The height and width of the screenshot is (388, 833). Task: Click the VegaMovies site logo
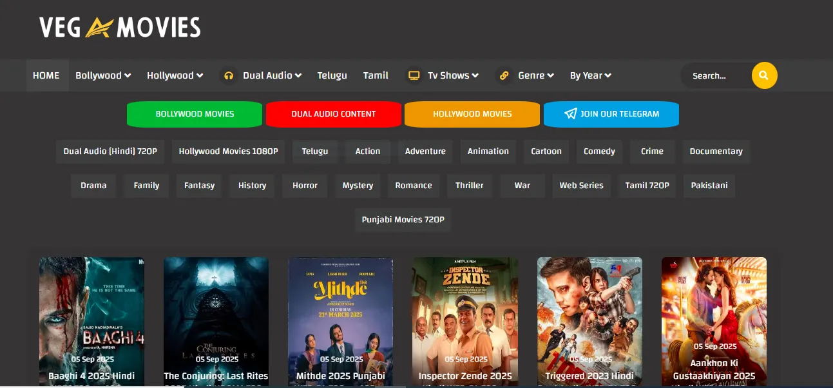pos(120,27)
